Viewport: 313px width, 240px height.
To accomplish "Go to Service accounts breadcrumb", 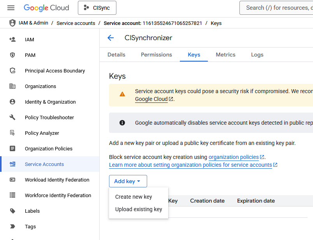I will [x=76, y=23].
